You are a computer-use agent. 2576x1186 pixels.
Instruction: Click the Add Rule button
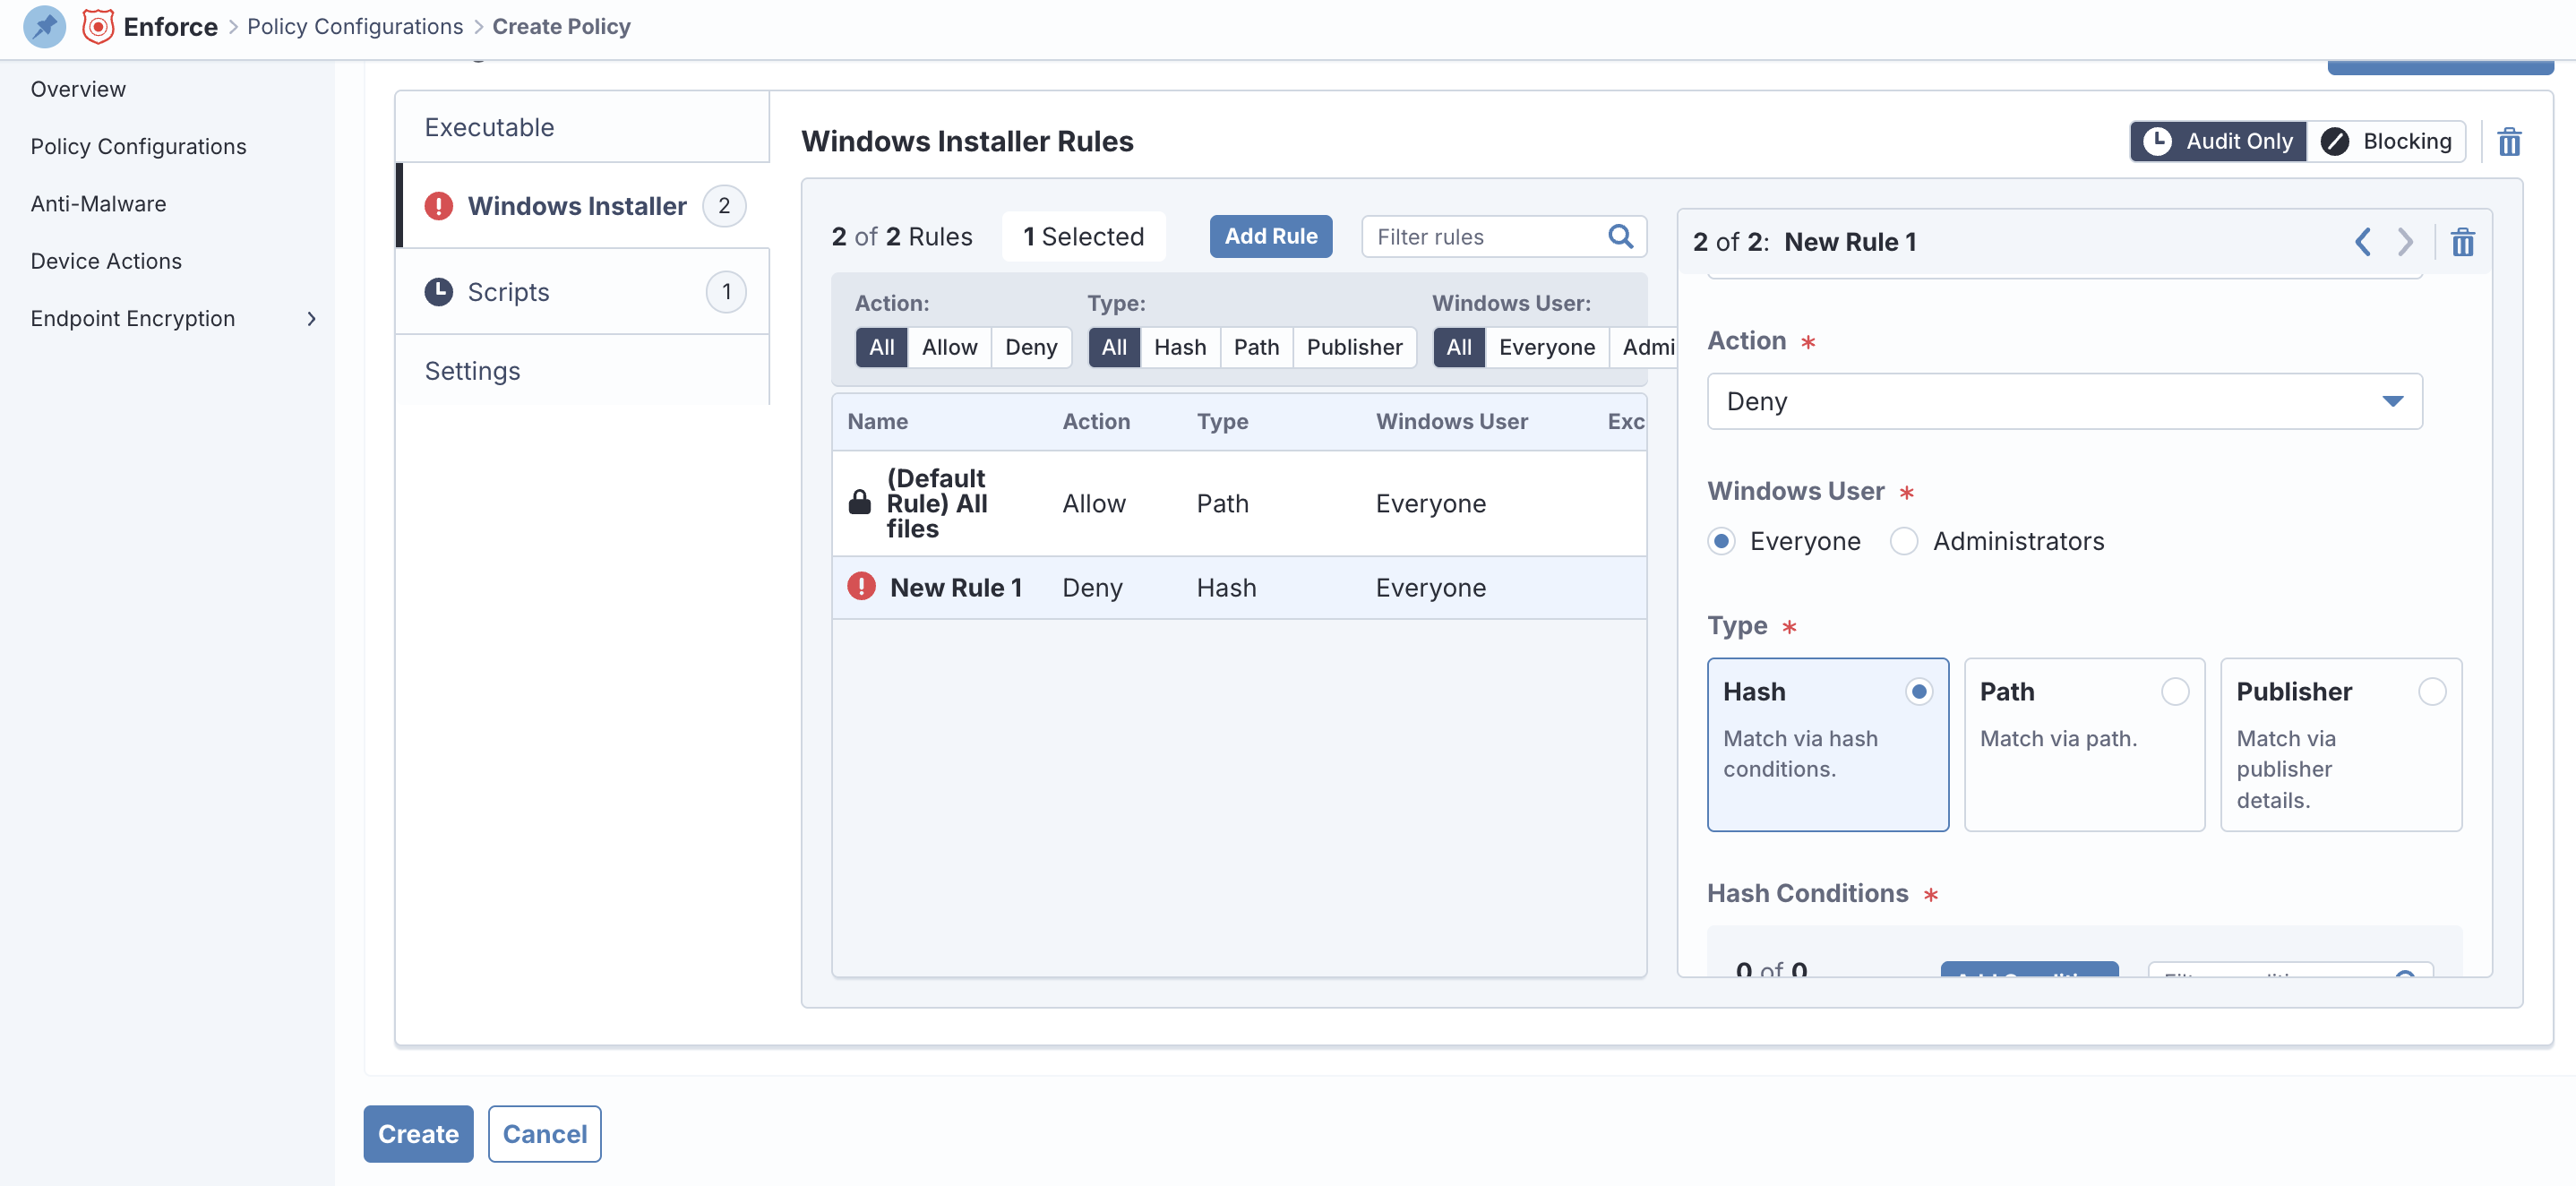1270,237
